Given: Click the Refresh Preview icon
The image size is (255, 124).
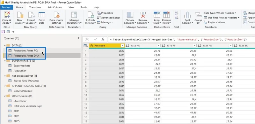Looking at the screenshot, I should click(x=91, y=15).
